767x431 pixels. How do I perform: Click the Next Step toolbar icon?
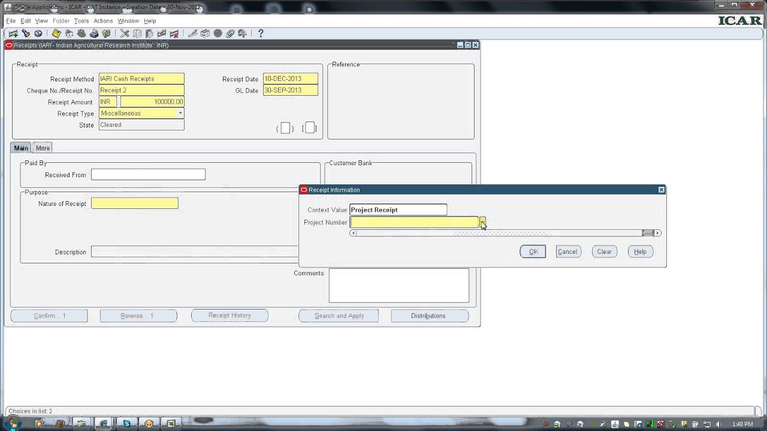pos(69,34)
